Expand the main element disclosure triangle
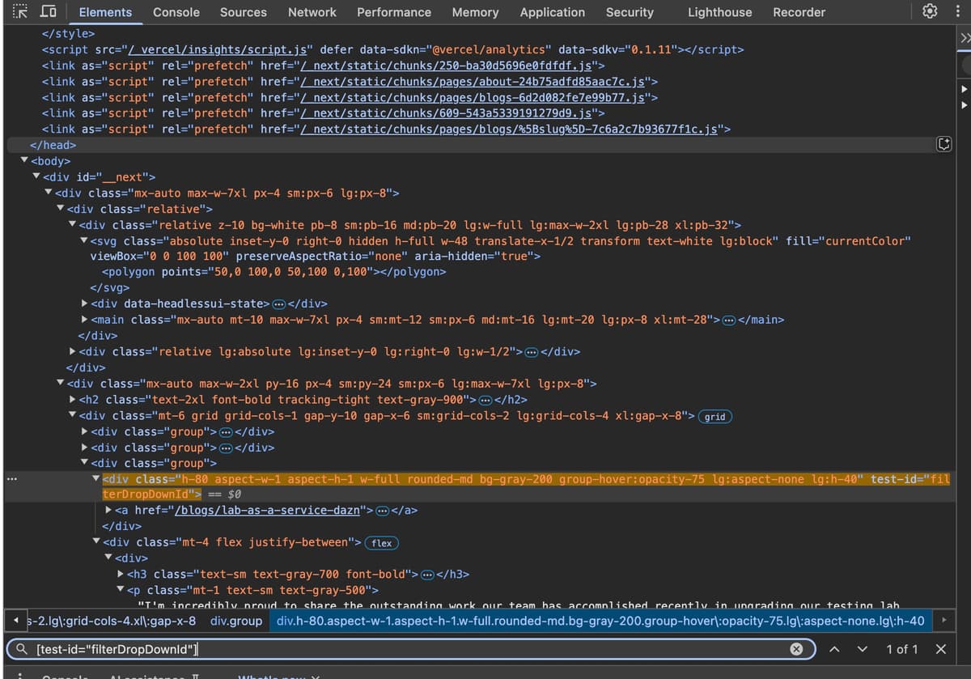Screen dimensions: 971x679 click(84, 320)
